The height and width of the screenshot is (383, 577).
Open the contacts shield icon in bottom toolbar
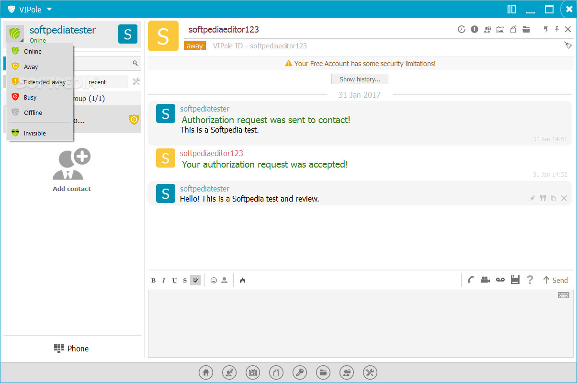click(229, 372)
